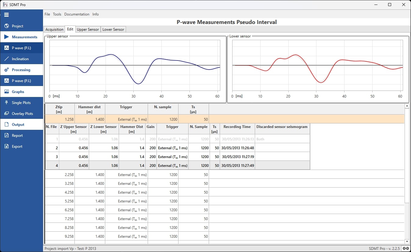Open Single Plots in the sidebar
Screen dimensions: 411x252
[x=21, y=103]
